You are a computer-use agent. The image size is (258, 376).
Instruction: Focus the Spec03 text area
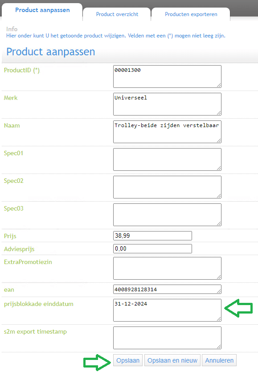tap(167, 215)
